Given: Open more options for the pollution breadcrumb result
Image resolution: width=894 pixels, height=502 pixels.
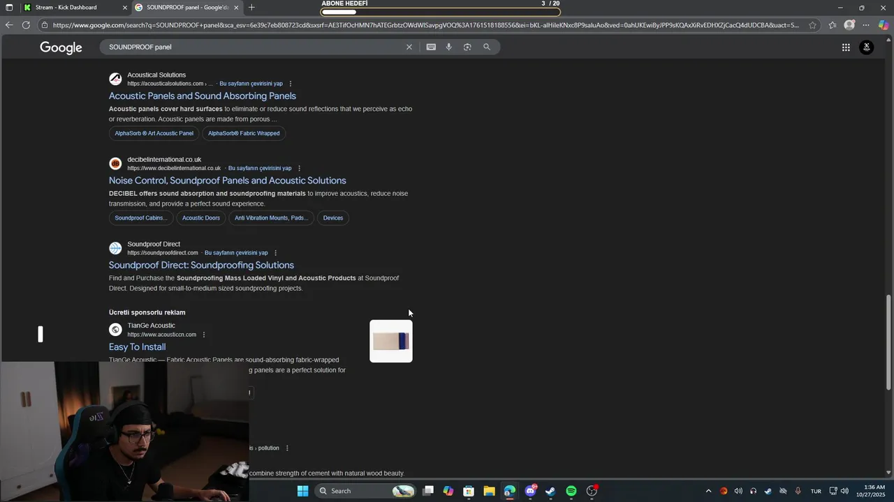Looking at the screenshot, I should (287, 448).
